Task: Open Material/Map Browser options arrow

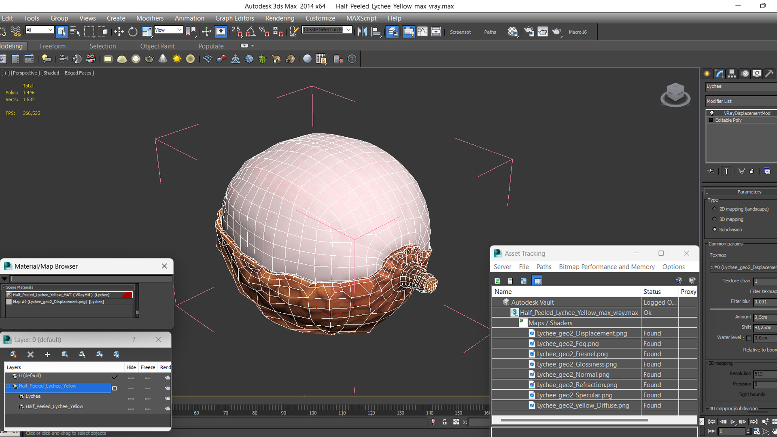Action: 4,279
